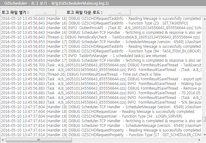Select the first Handler 16 Reading Message line

point(101,19)
